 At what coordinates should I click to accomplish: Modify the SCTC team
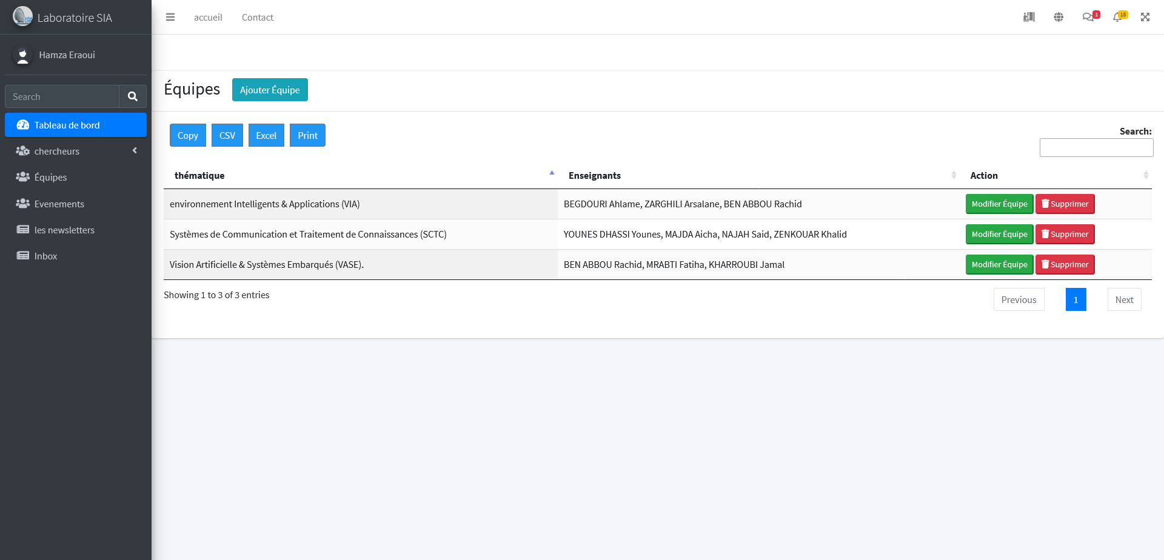point(999,234)
